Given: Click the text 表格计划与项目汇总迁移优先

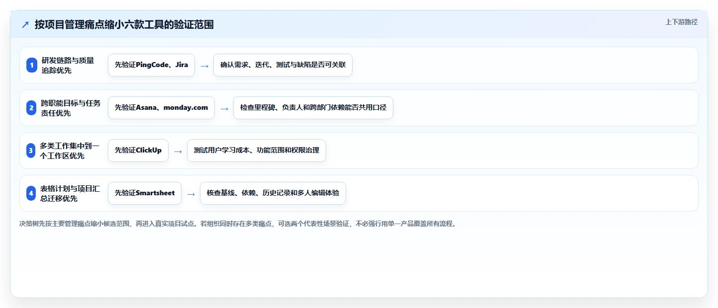Looking at the screenshot, I should [x=70, y=193].
